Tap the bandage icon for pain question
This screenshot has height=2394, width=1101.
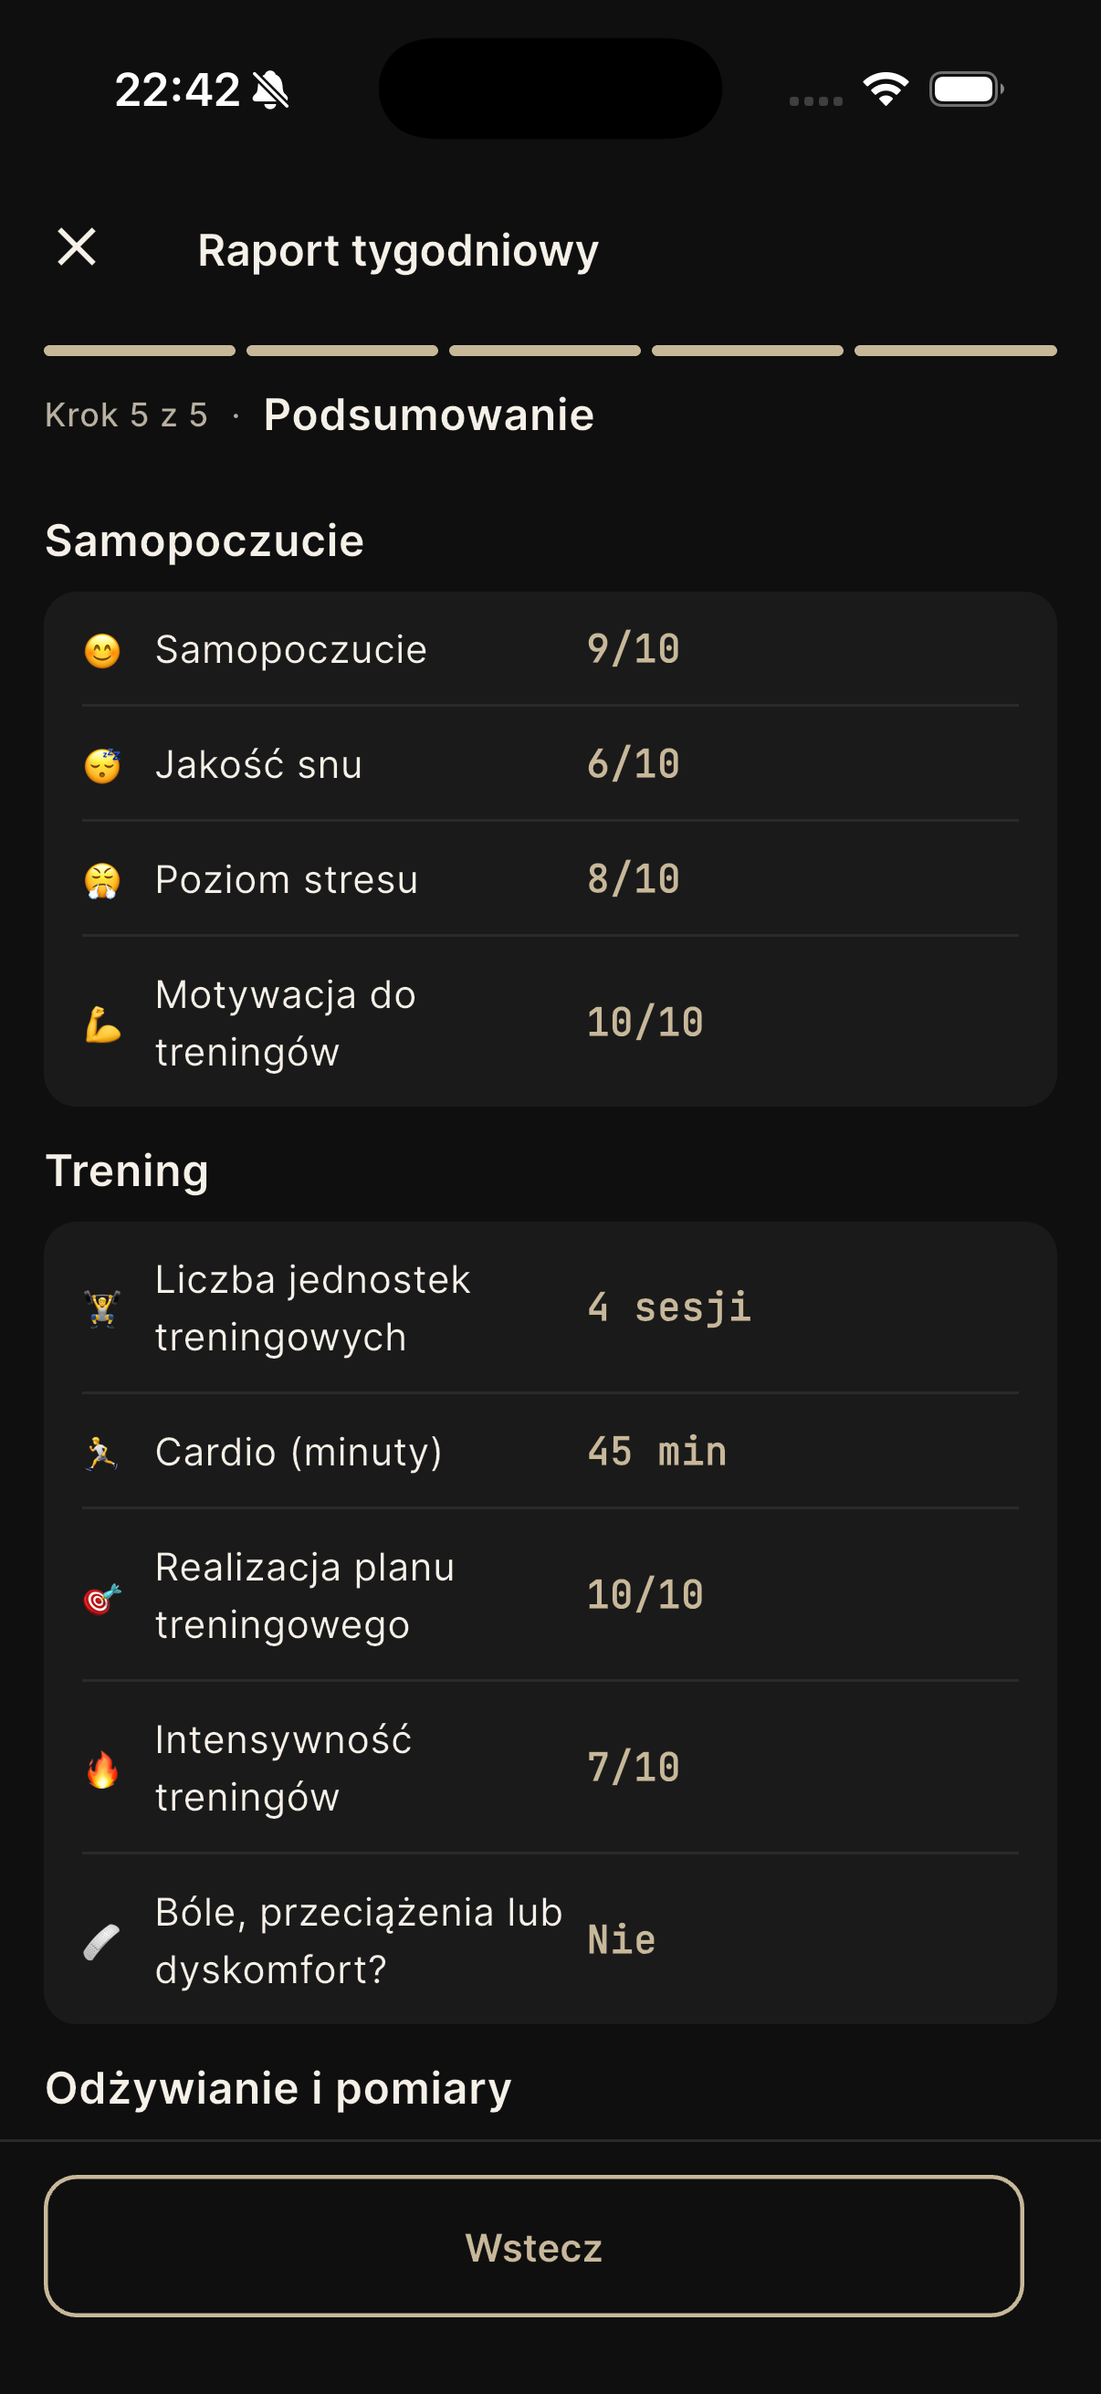(102, 1941)
